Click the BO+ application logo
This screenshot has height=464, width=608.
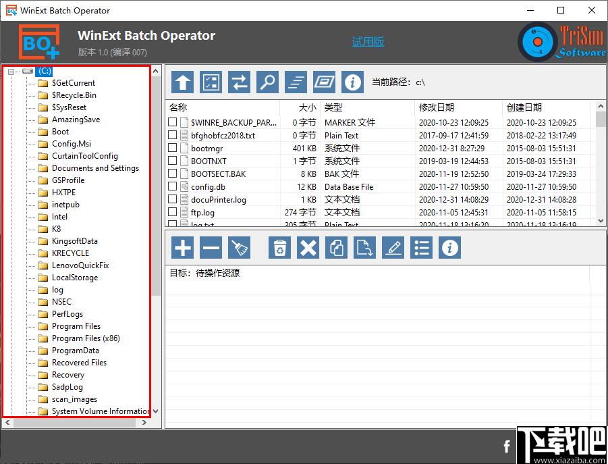click(39, 42)
